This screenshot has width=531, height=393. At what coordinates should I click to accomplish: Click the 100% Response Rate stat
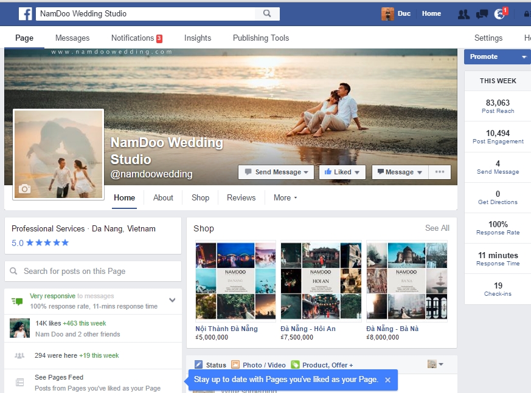pyautogui.click(x=498, y=228)
